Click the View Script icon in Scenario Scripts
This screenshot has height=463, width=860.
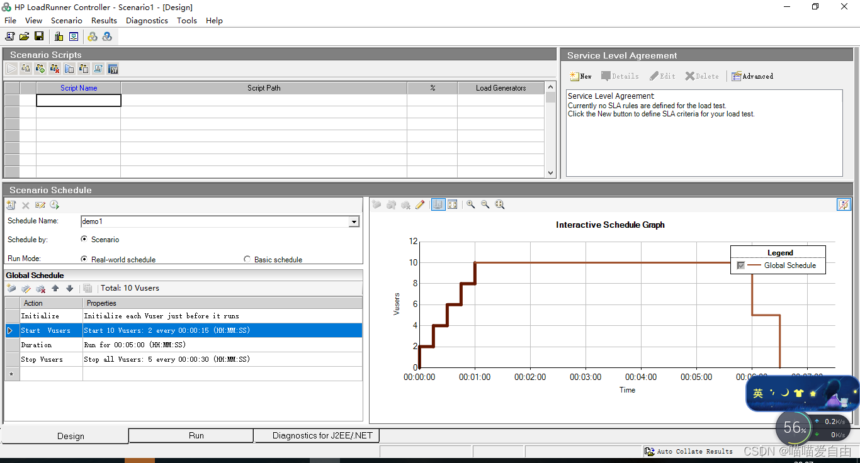click(x=98, y=69)
